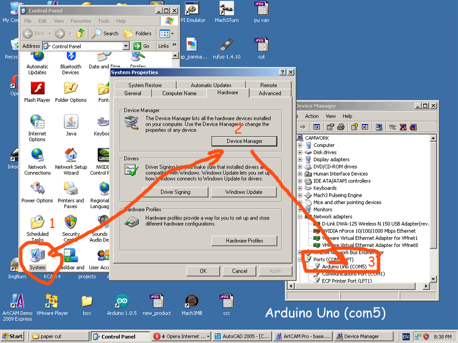Expand the Computer node in Device Manager
Screen dimensions: 458x343
pyautogui.click(x=299, y=145)
